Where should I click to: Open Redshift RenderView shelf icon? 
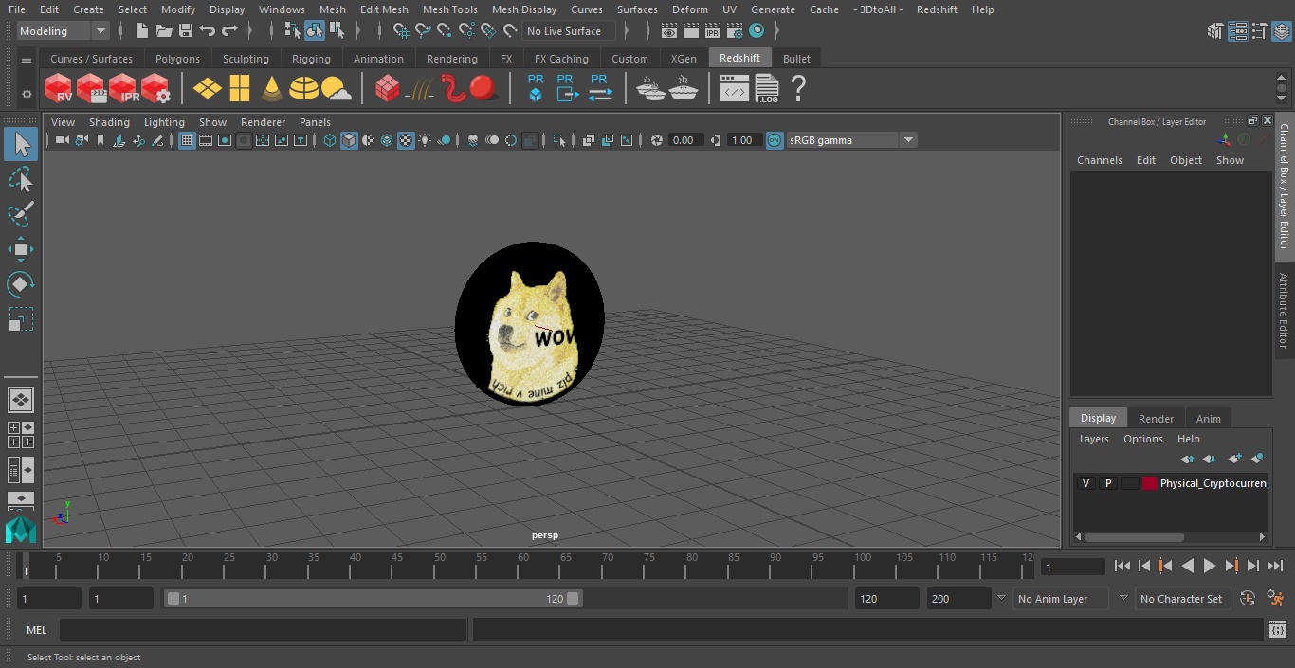click(59, 88)
